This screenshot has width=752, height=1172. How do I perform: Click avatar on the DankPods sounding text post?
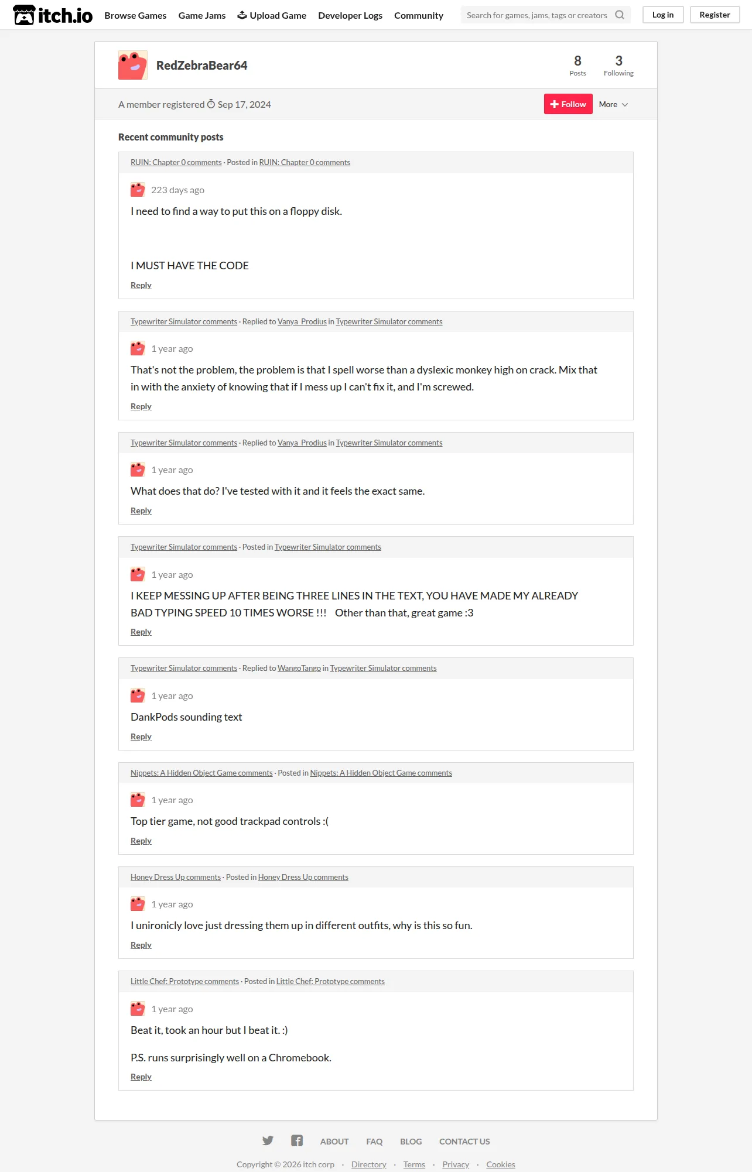138,695
